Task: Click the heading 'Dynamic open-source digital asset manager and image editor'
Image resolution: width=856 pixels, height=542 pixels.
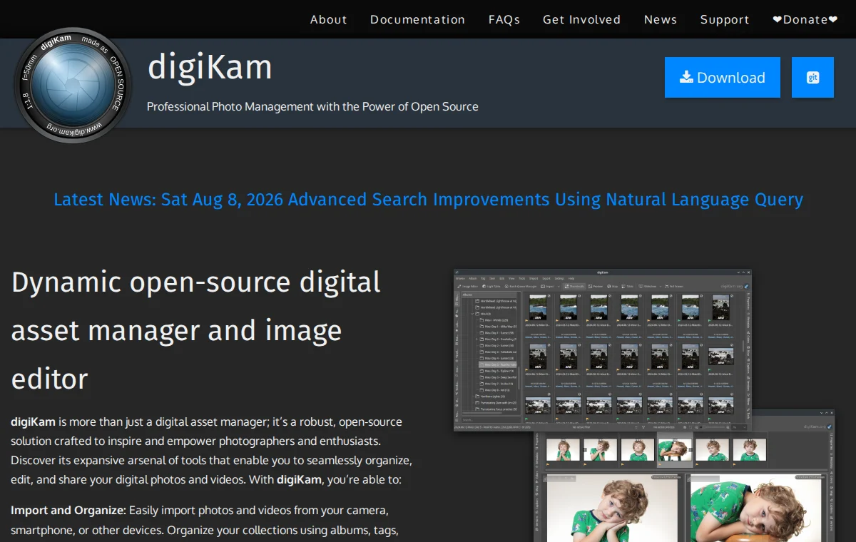Action: [x=196, y=330]
